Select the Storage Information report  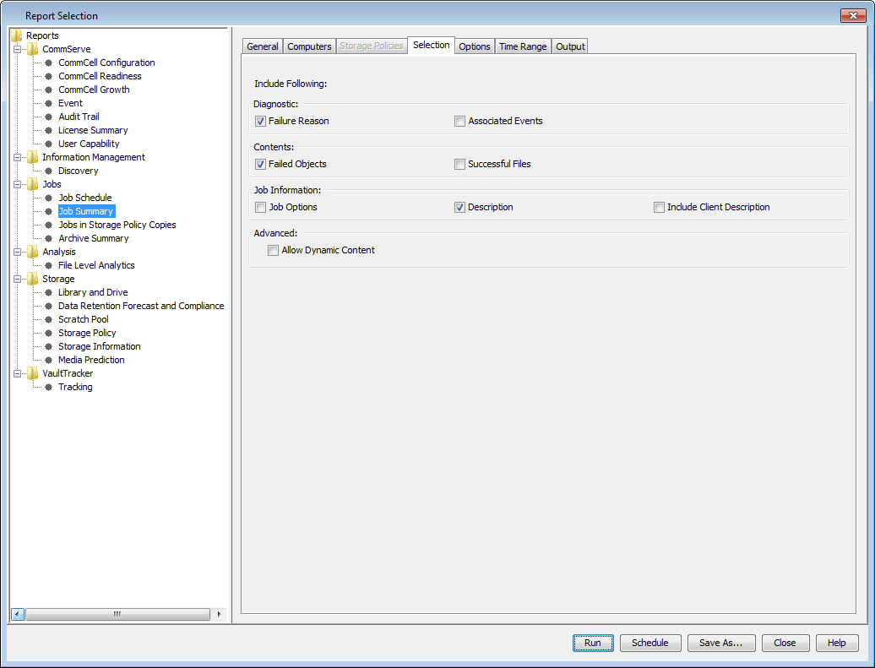coord(100,346)
